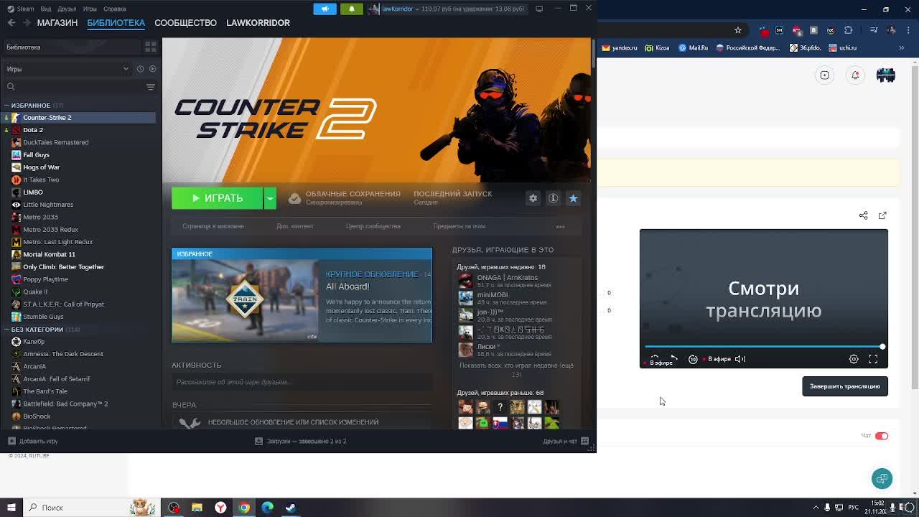Mute the stream player volume
Viewport: 919px width, 517px height.
[740, 359]
